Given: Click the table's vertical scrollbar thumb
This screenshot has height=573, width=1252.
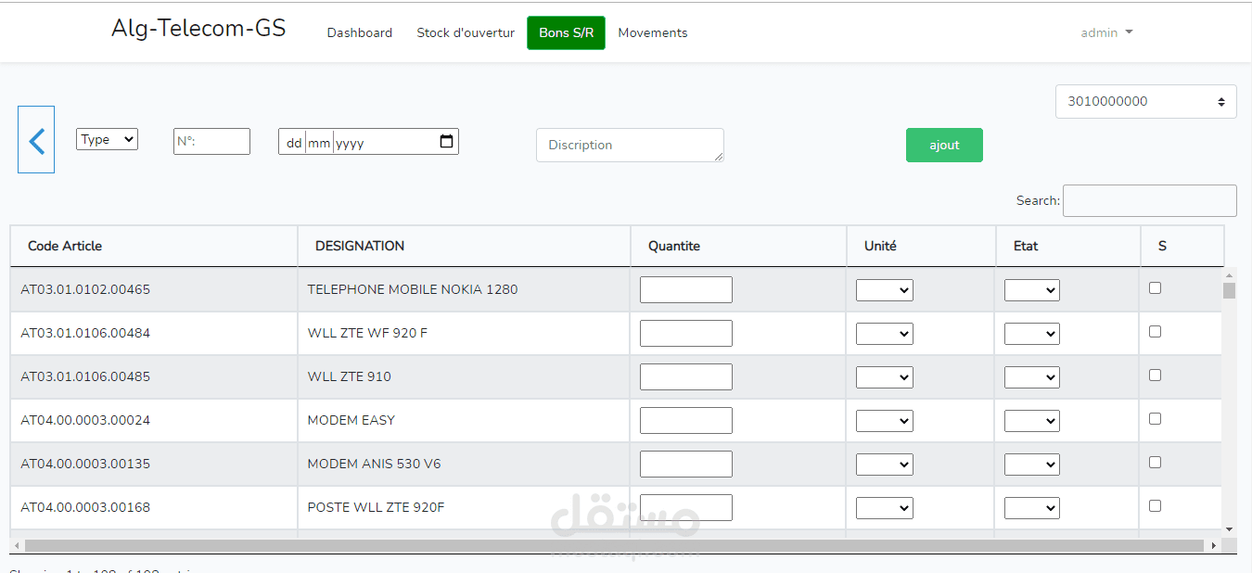Looking at the screenshot, I should pos(1230,290).
